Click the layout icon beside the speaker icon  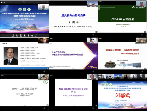click(4, 3)
